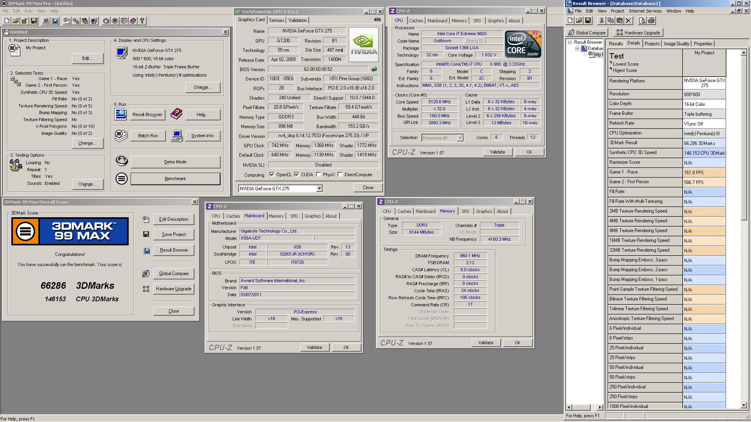This screenshot has width=751, height=422.
Task: Click System Info computer icon in 3DMark toolbar
Action: click(46, 21)
